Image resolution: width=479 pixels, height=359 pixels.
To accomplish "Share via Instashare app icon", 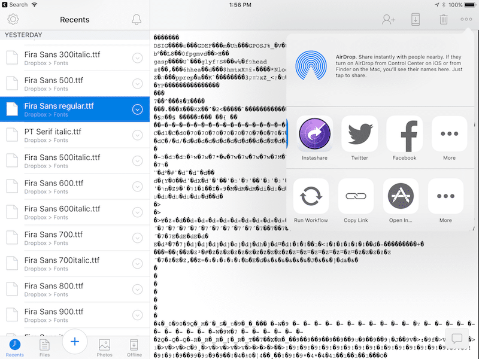I will point(315,133).
